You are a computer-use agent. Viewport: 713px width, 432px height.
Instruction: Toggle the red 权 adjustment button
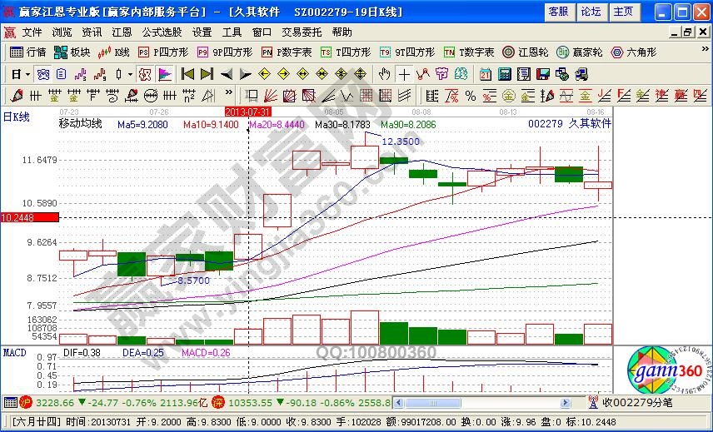click(x=145, y=74)
